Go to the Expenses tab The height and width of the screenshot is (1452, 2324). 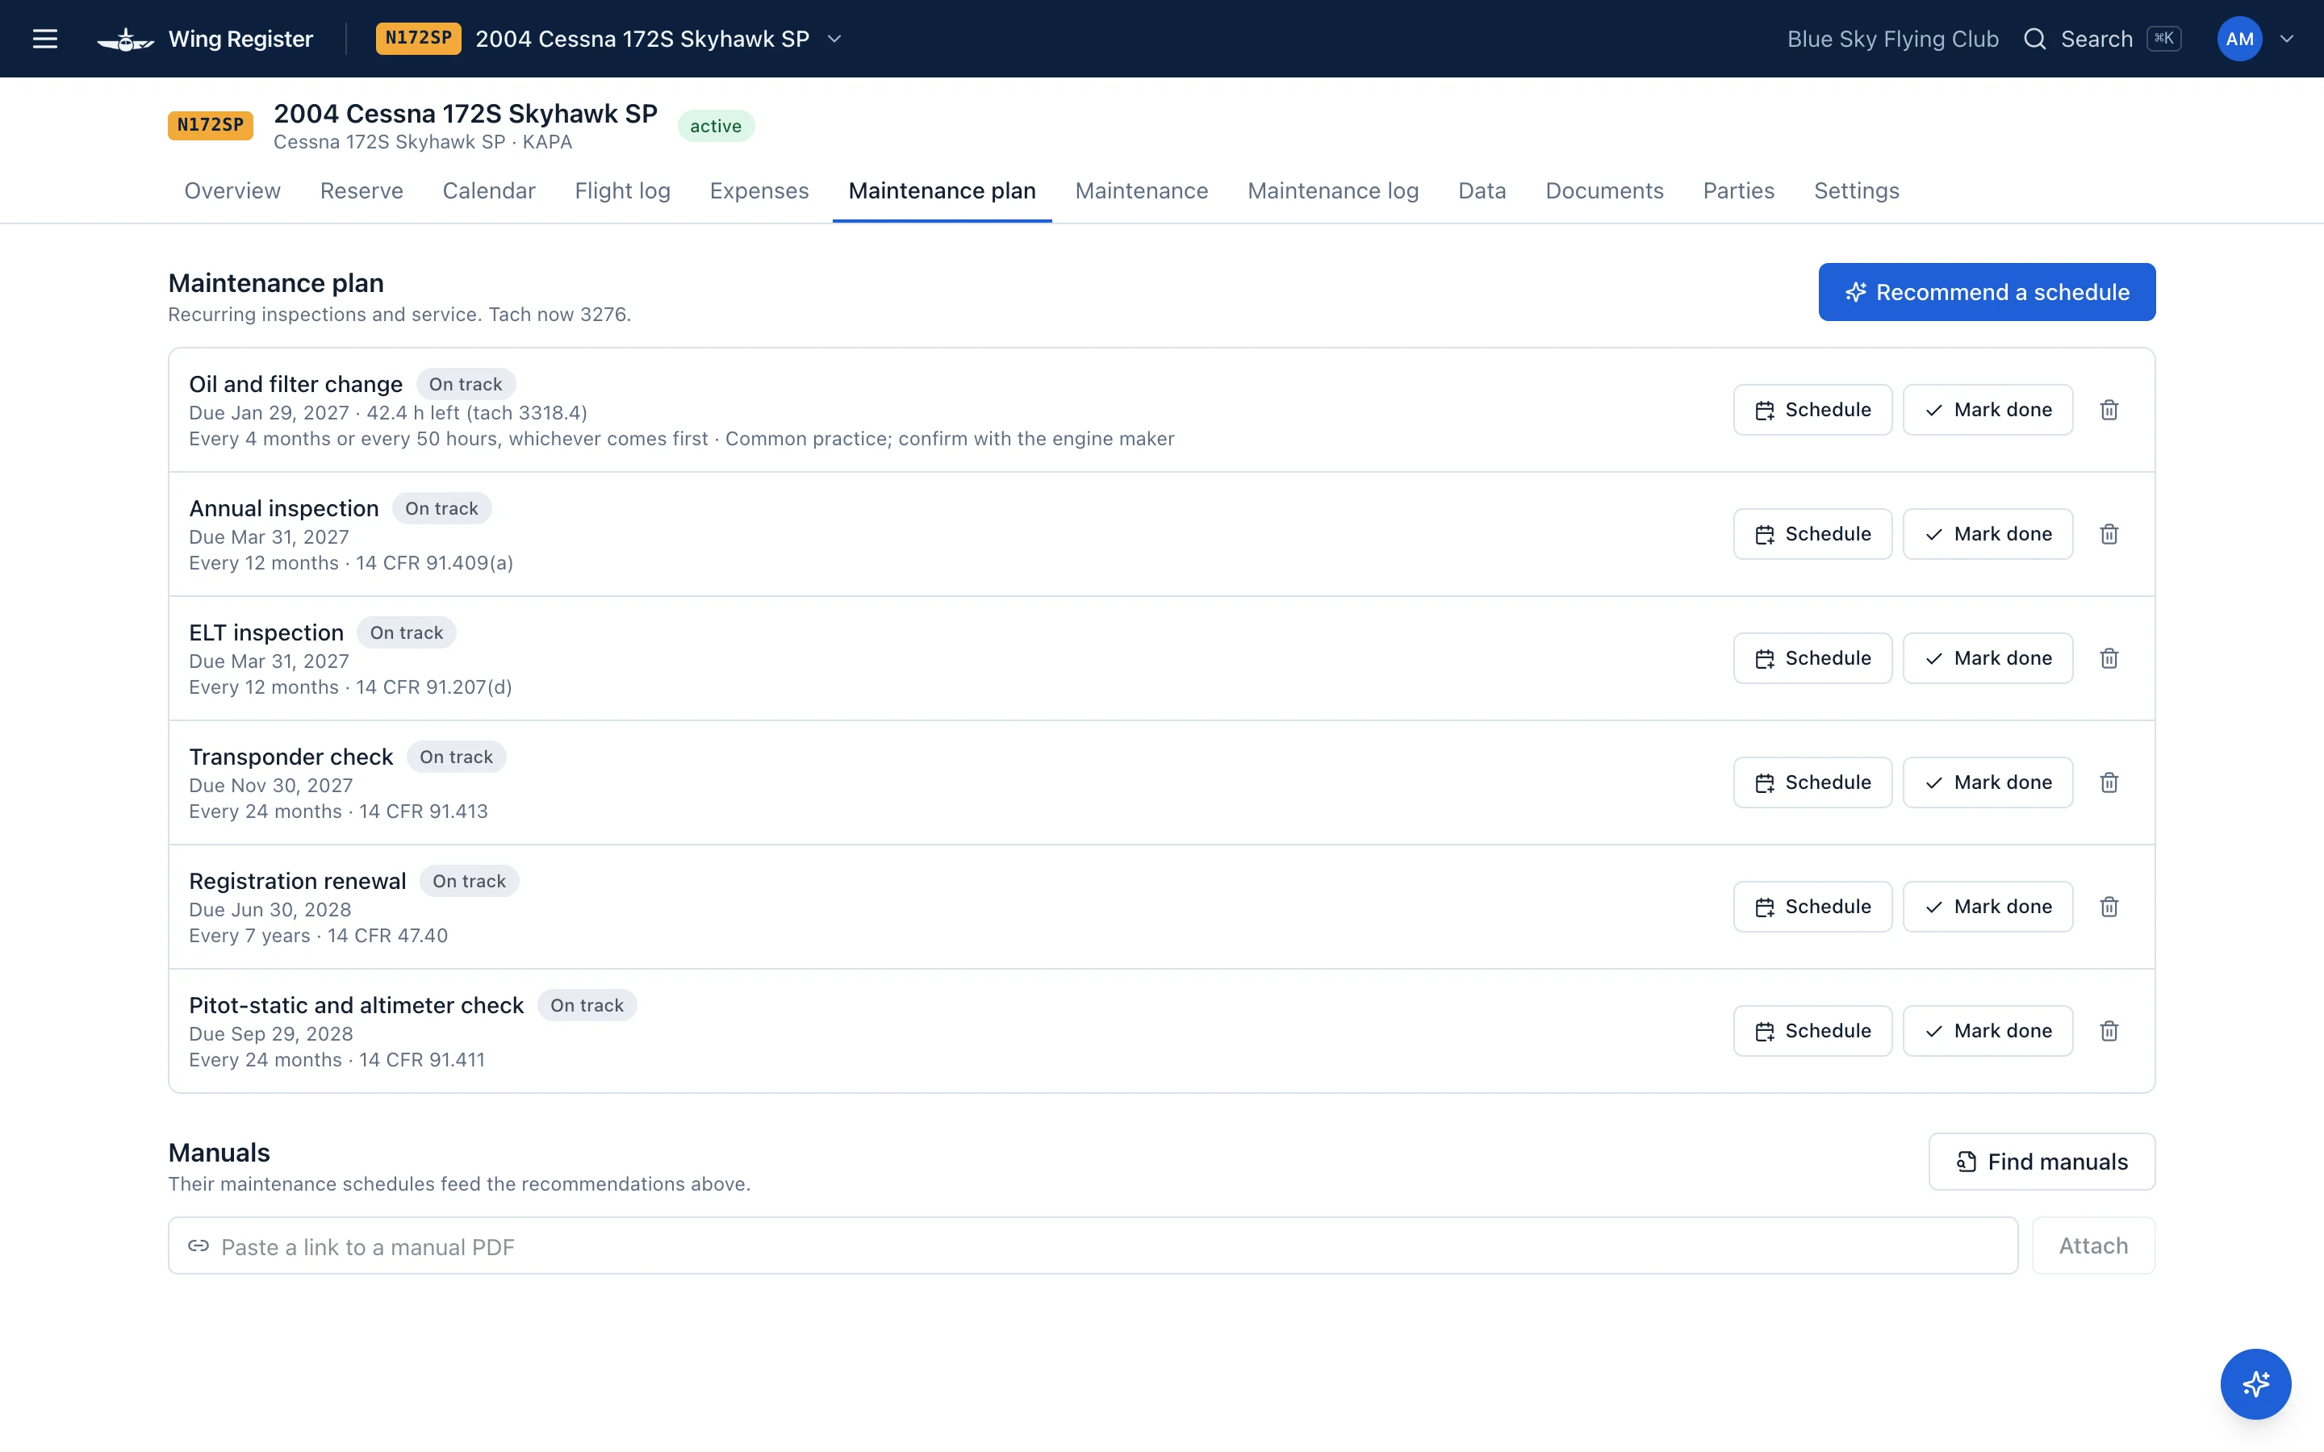click(x=759, y=190)
